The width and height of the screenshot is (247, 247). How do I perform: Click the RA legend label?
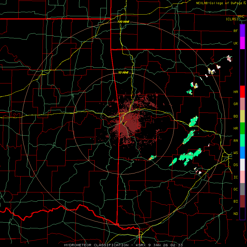tap(236, 141)
